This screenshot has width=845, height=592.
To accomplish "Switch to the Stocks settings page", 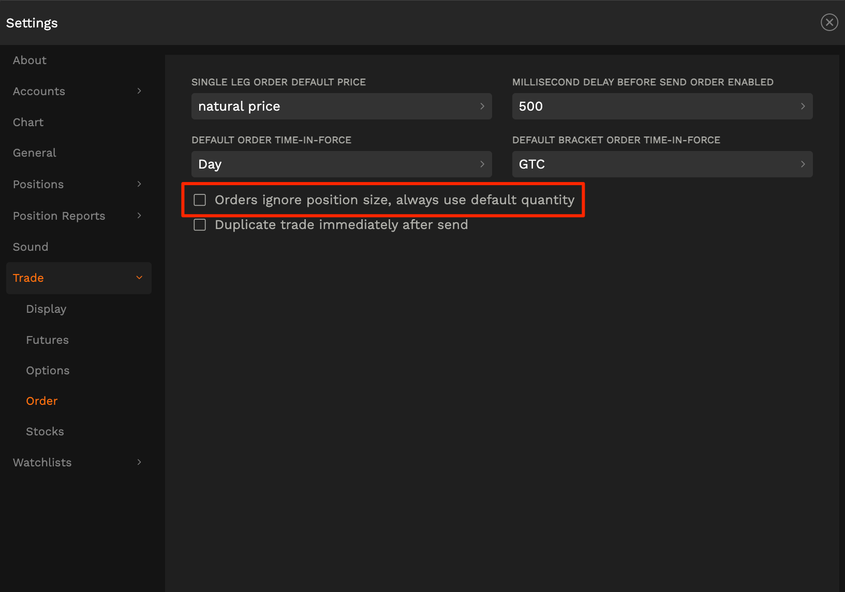I will point(45,431).
